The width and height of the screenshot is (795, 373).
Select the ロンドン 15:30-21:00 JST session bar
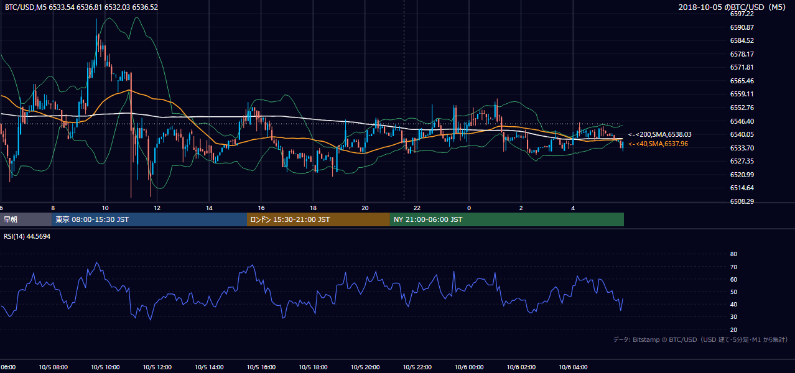(x=318, y=219)
